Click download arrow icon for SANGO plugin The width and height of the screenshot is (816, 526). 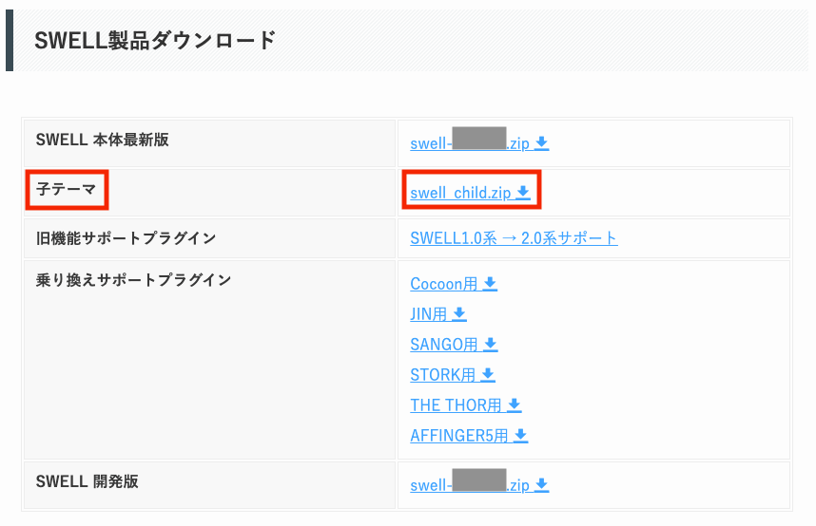click(491, 344)
